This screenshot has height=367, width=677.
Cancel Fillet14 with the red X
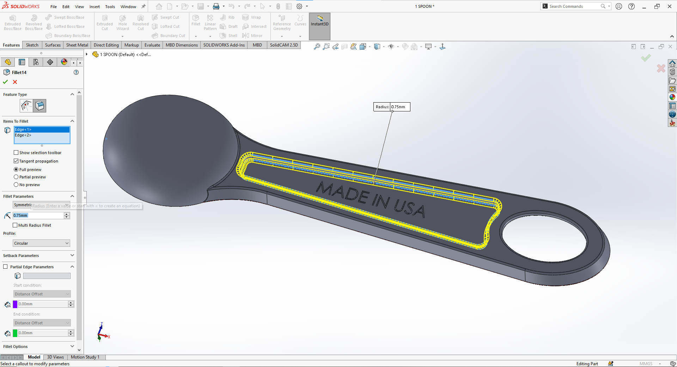pyautogui.click(x=15, y=82)
